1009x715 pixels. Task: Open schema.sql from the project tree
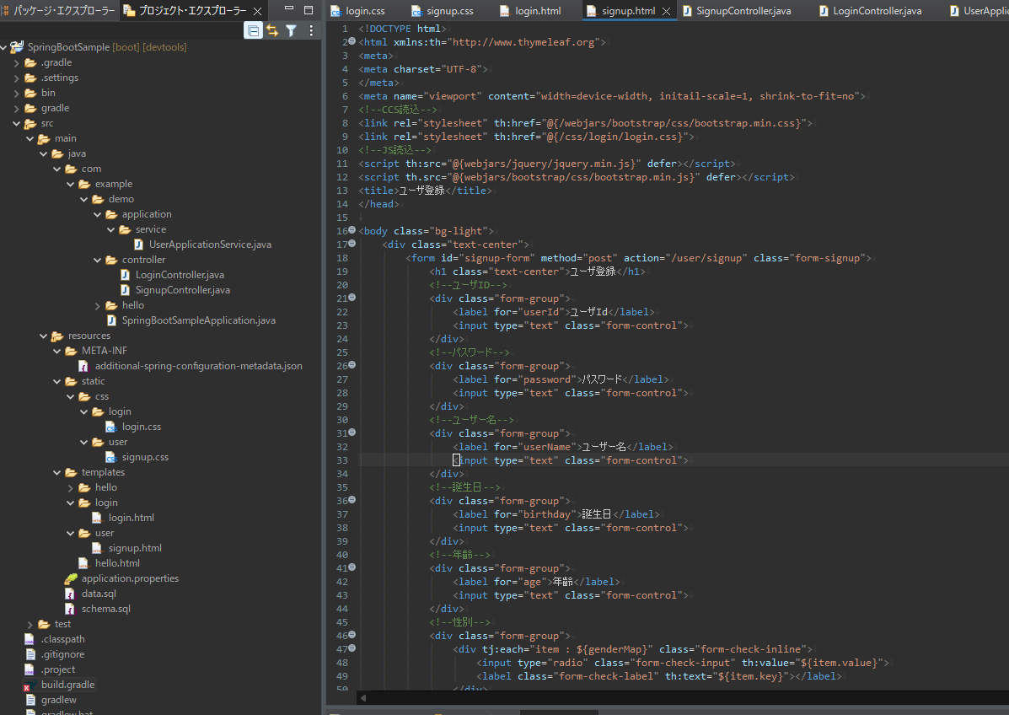click(x=105, y=609)
